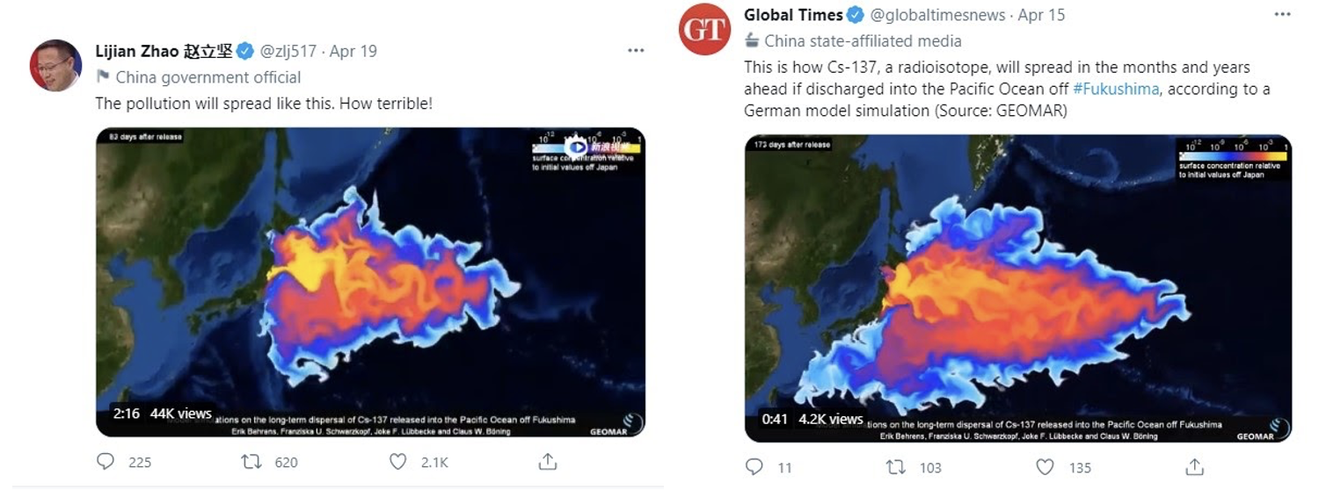Open the #Fukushima hashtag link
Screen dimensions: 1326x497
pyautogui.click(x=1116, y=89)
